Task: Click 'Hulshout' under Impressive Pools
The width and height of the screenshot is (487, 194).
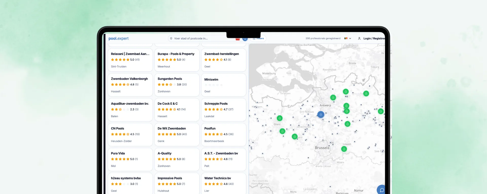Action: tap(163, 191)
